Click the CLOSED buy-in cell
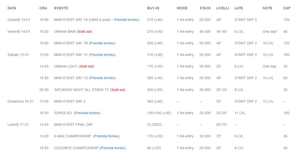This screenshot has width=295, height=156. [154, 124]
